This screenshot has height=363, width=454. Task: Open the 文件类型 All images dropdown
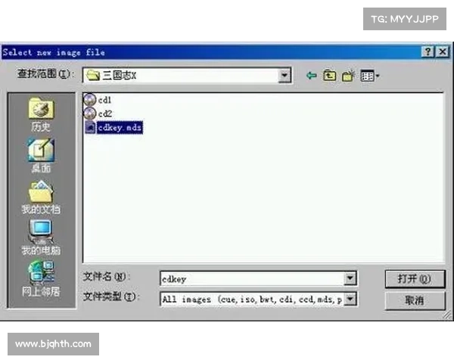coord(350,299)
